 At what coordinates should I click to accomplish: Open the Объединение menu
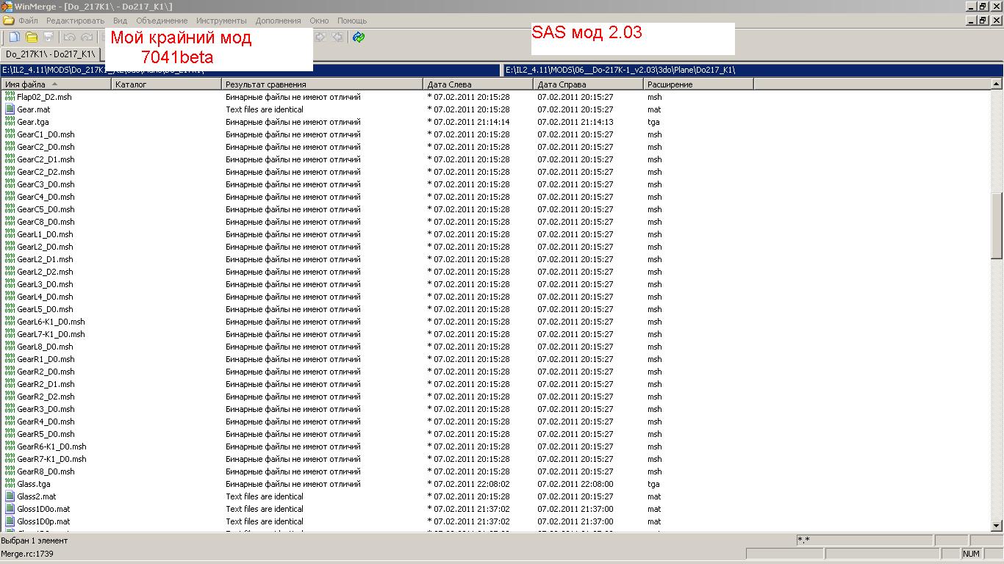click(162, 21)
